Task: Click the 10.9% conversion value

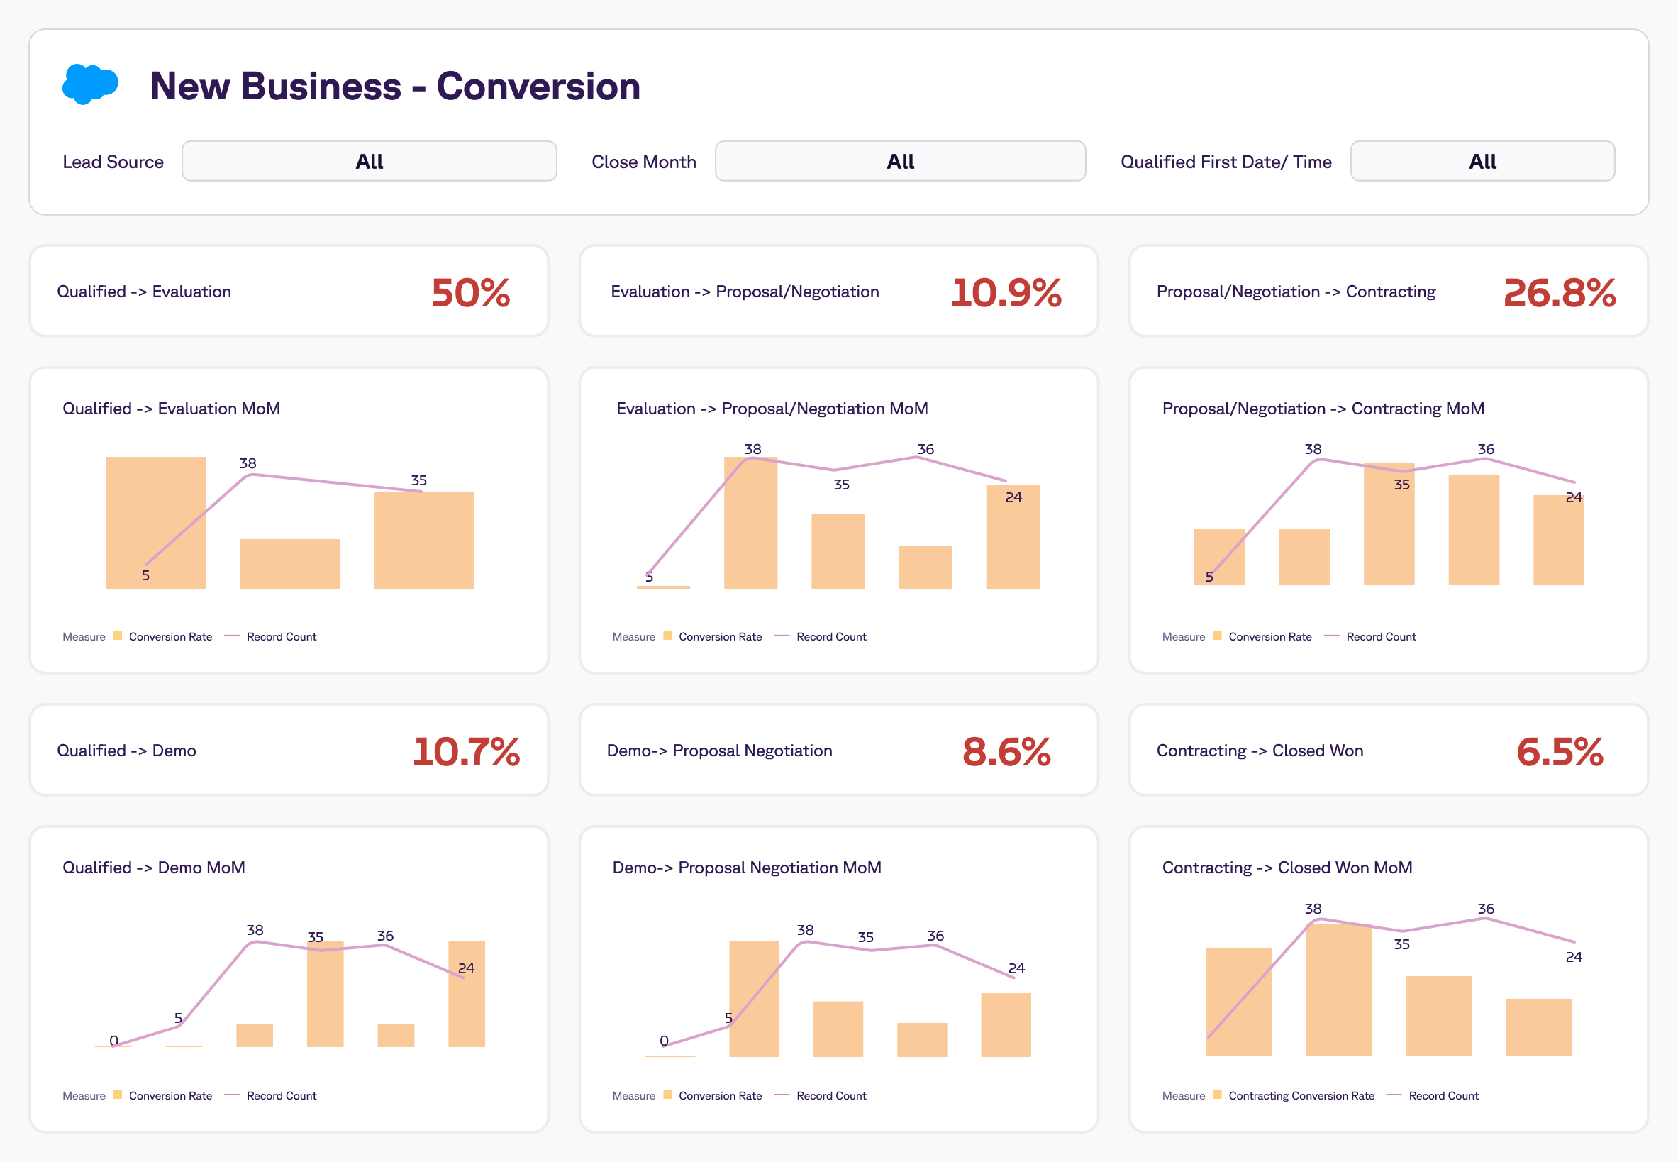Action: [1006, 293]
